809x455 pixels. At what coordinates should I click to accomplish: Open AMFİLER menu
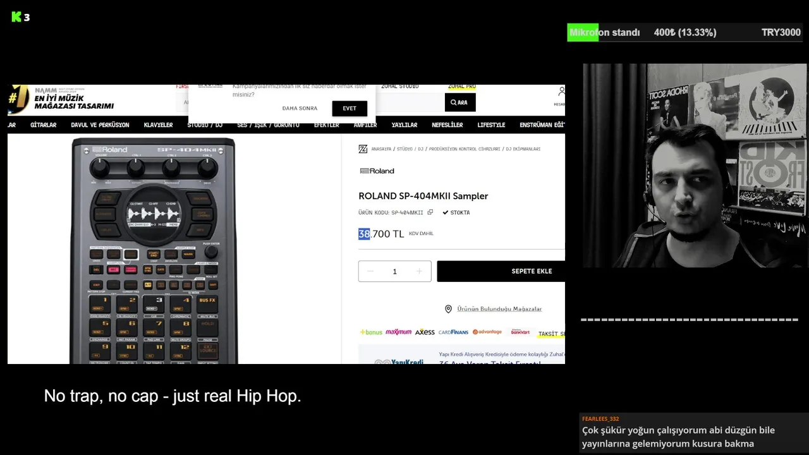[x=365, y=125]
